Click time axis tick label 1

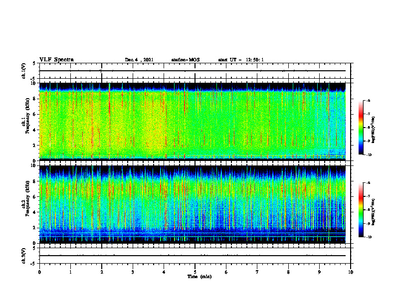point(70,272)
